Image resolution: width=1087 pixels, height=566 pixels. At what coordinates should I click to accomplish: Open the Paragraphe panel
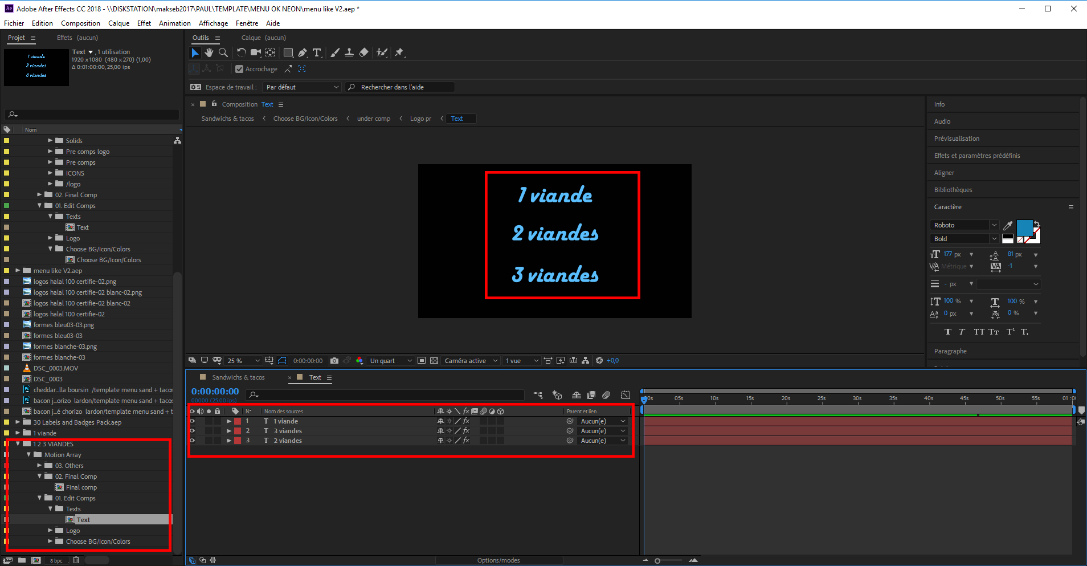[950, 351]
